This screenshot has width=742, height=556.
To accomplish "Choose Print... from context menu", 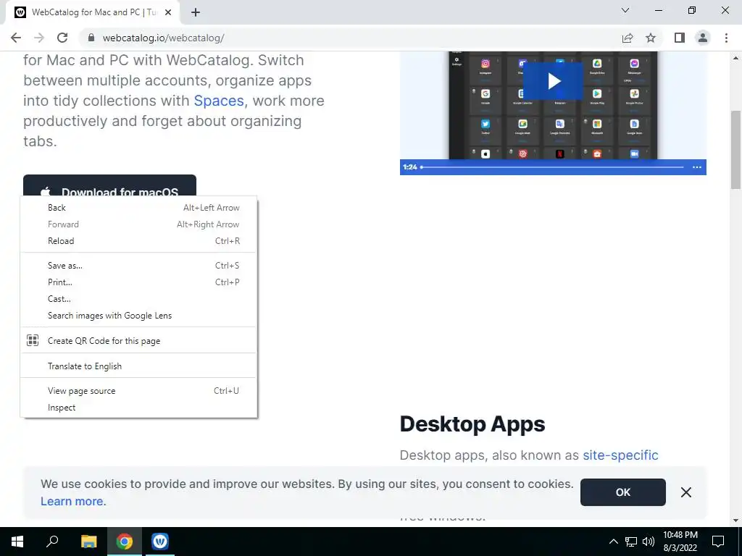I will pyautogui.click(x=138, y=282).
